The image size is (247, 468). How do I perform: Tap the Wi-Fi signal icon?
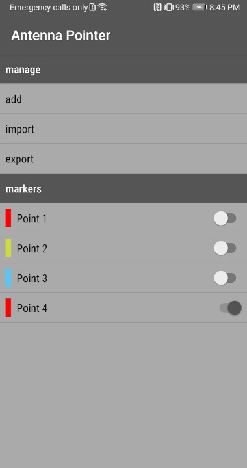coord(103,7)
